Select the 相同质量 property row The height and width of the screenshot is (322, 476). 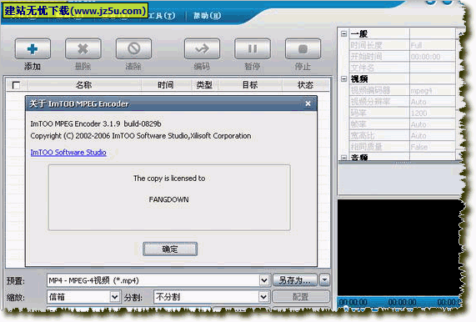(x=402, y=147)
